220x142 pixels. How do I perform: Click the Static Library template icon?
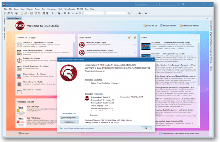coord(19,84)
